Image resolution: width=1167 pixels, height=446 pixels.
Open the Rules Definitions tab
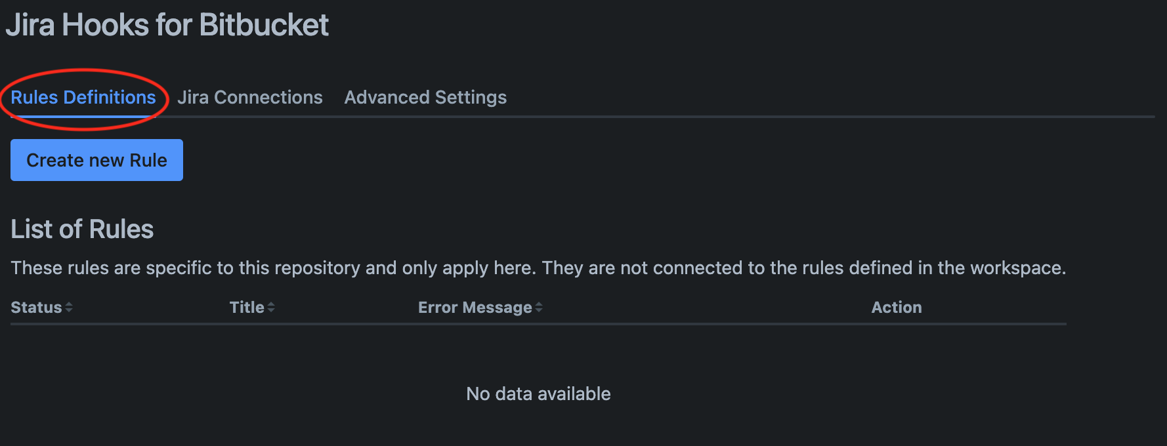click(83, 98)
